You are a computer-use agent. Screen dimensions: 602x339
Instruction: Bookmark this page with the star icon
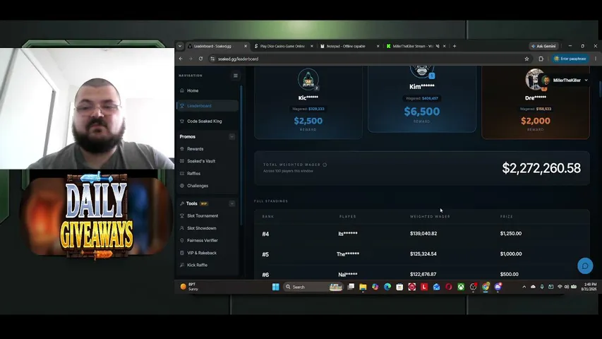(526, 59)
